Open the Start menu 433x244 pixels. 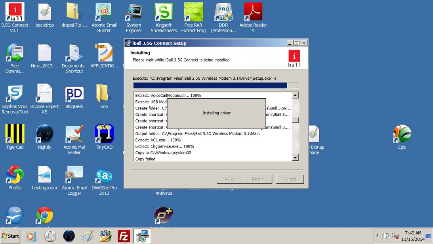(x=11, y=236)
